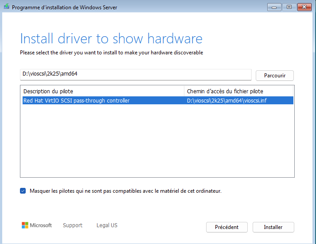Maximize the setup window
316x244 pixels.
(x=289, y=7)
